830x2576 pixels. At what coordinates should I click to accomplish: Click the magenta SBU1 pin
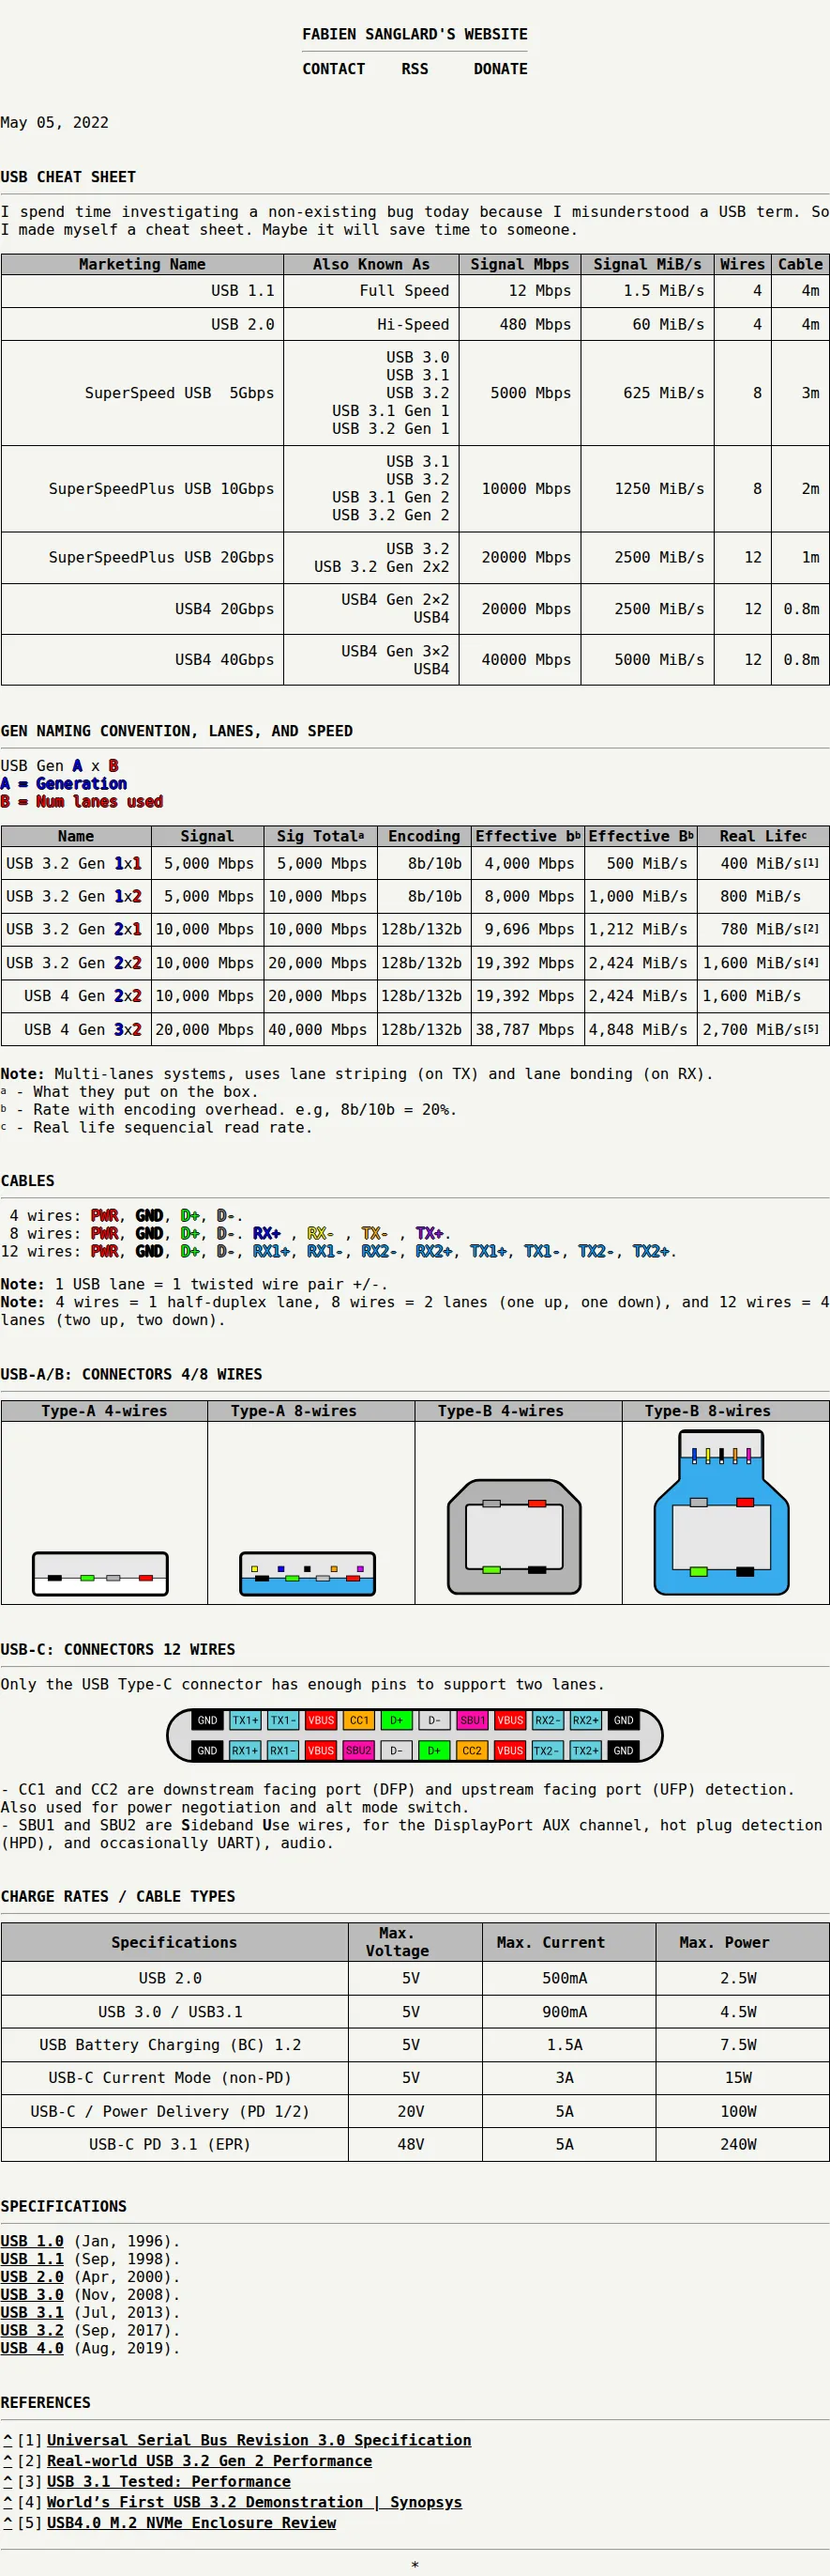[x=473, y=1720]
